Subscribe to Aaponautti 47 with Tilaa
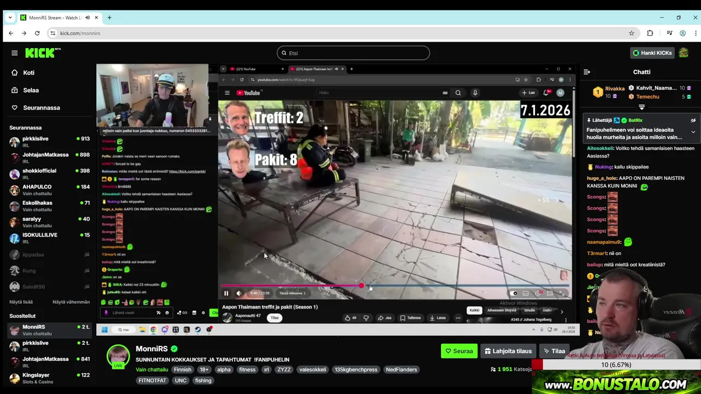Viewport: 701px width, 394px height. click(x=274, y=318)
